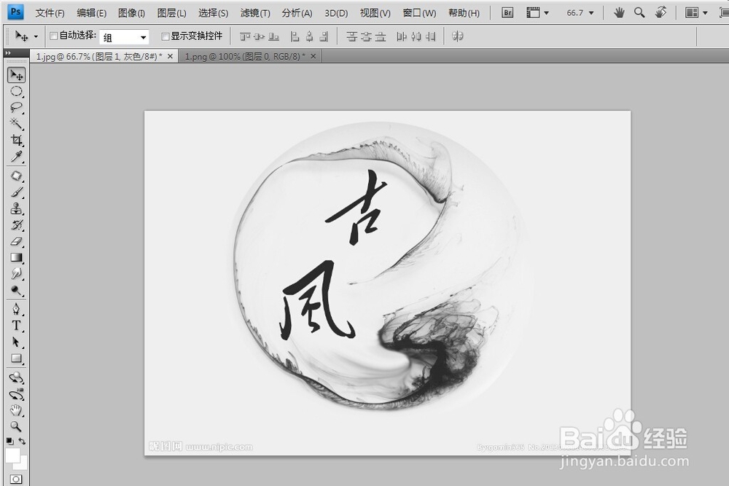Screen dimensions: 729x486
Task: Activate the Crop tool
Action: tap(17, 141)
